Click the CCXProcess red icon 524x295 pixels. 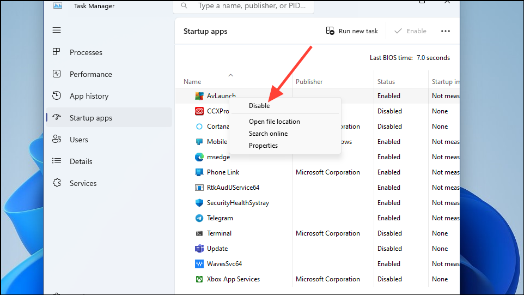pos(199,111)
